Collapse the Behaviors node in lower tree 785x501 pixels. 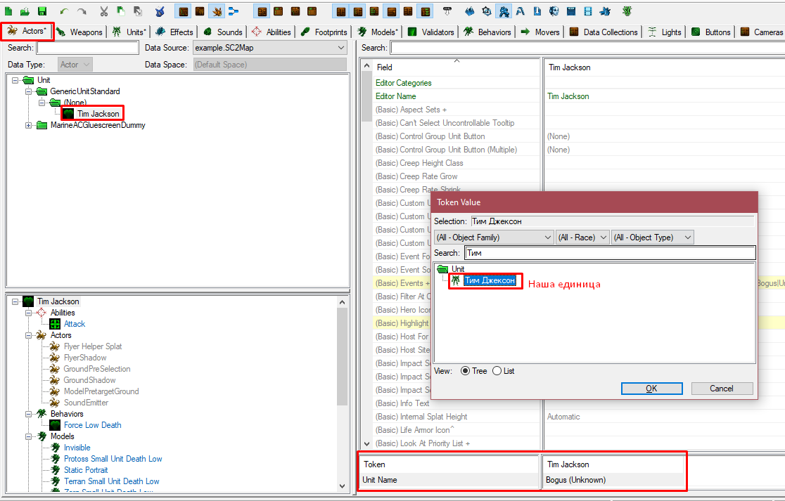click(x=29, y=414)
